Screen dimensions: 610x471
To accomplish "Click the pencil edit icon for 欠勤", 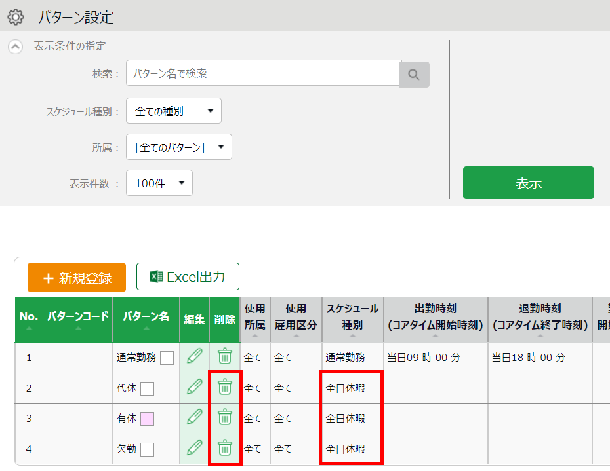I will point(194,449).
